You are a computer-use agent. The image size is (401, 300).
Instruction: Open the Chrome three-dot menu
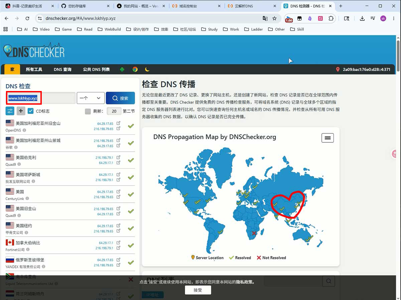393,19
